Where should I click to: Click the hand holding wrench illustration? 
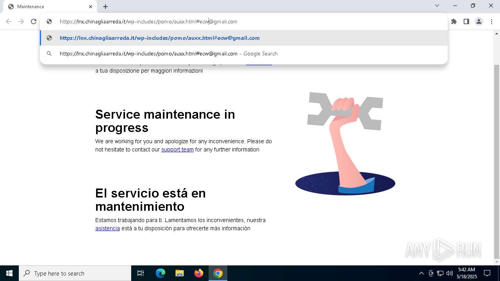pos(345,144)
